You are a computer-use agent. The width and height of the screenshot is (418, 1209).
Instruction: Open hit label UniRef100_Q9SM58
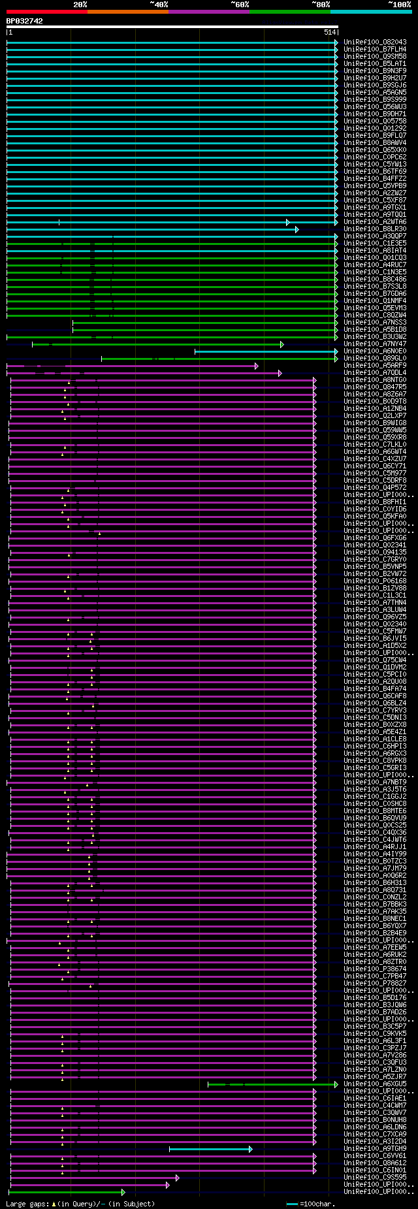tap(375, 56)
